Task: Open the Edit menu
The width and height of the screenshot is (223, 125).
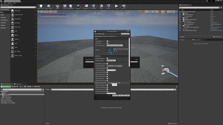Action: 5,3
